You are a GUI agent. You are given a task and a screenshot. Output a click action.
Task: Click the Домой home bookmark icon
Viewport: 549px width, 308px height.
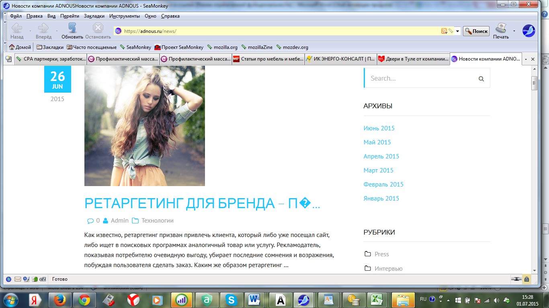(12, 47)
